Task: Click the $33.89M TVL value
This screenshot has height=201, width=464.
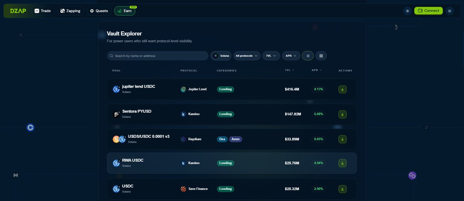Action: pyautogui.click(x=292, y=139)
